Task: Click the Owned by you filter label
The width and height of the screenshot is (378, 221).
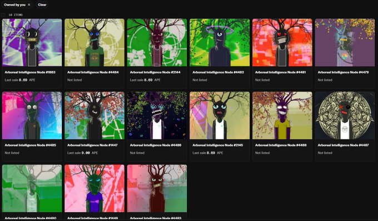Action: [x=14, y=4]
